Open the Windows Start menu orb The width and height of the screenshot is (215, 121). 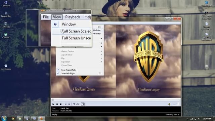4,119
